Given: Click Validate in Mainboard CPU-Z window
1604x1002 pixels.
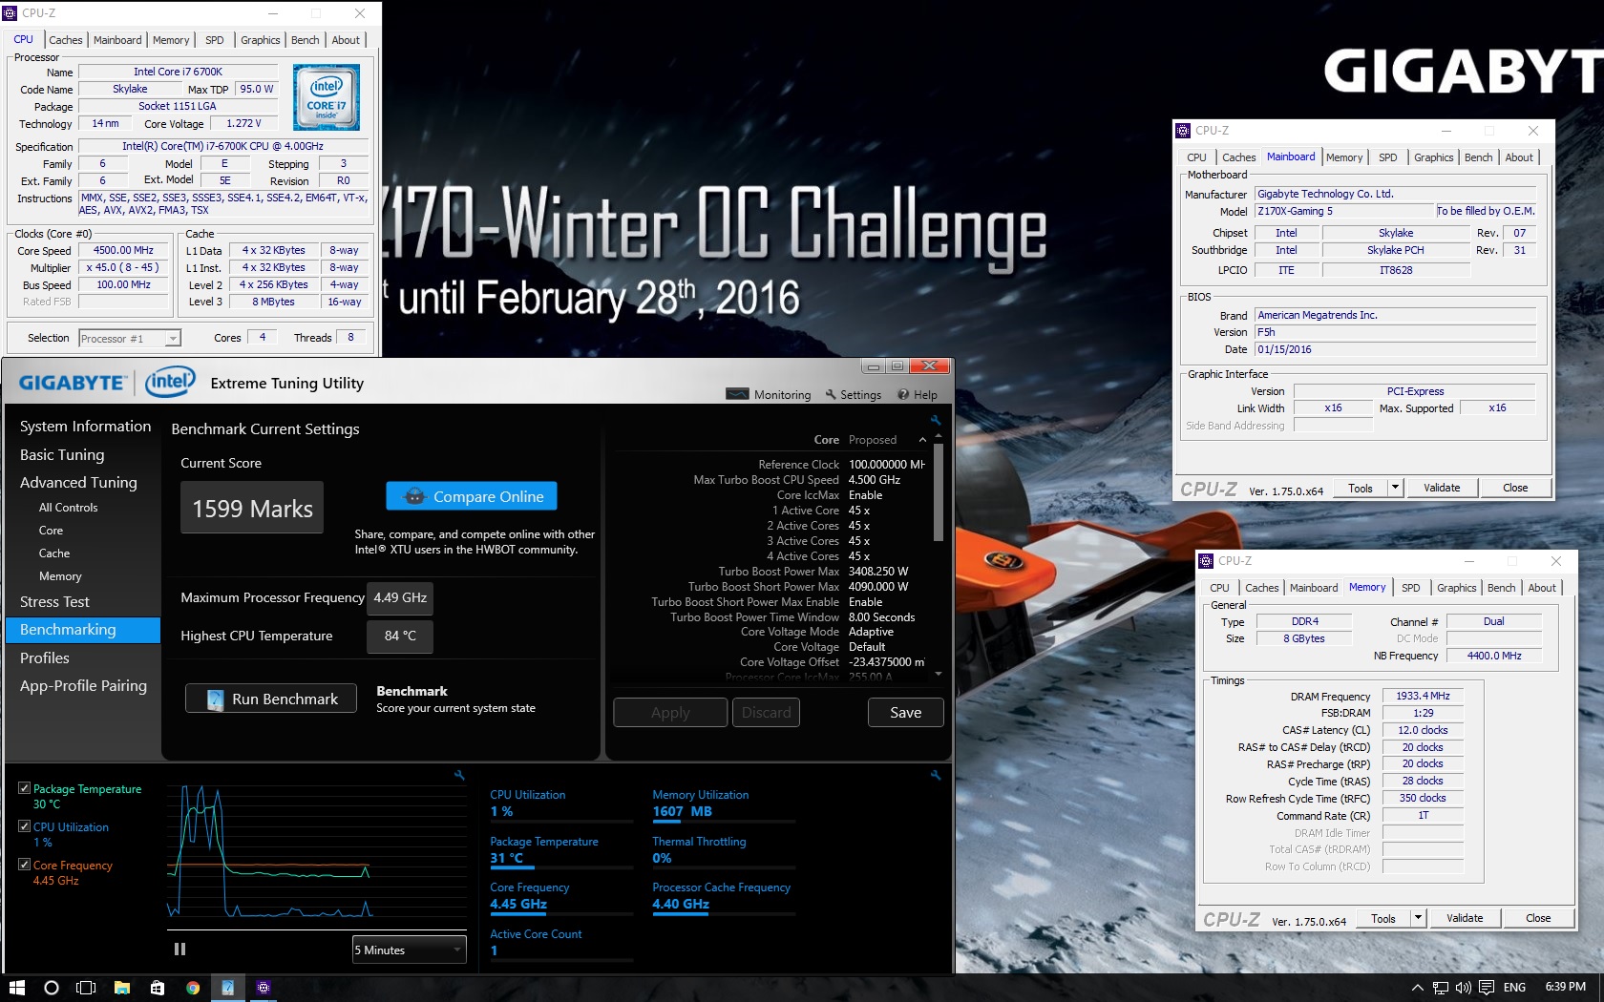Looking at the screenshot, I should coord(1442,488).
